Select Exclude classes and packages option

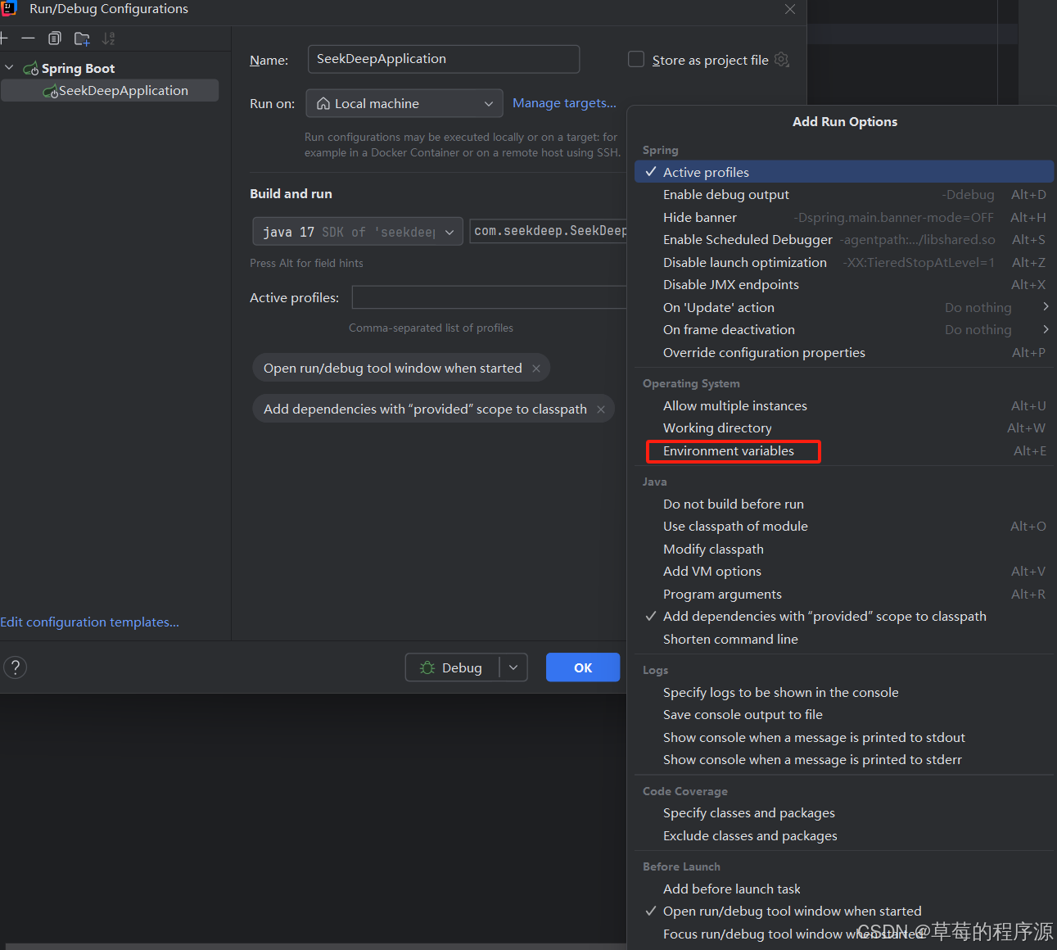tap(844, 836)
